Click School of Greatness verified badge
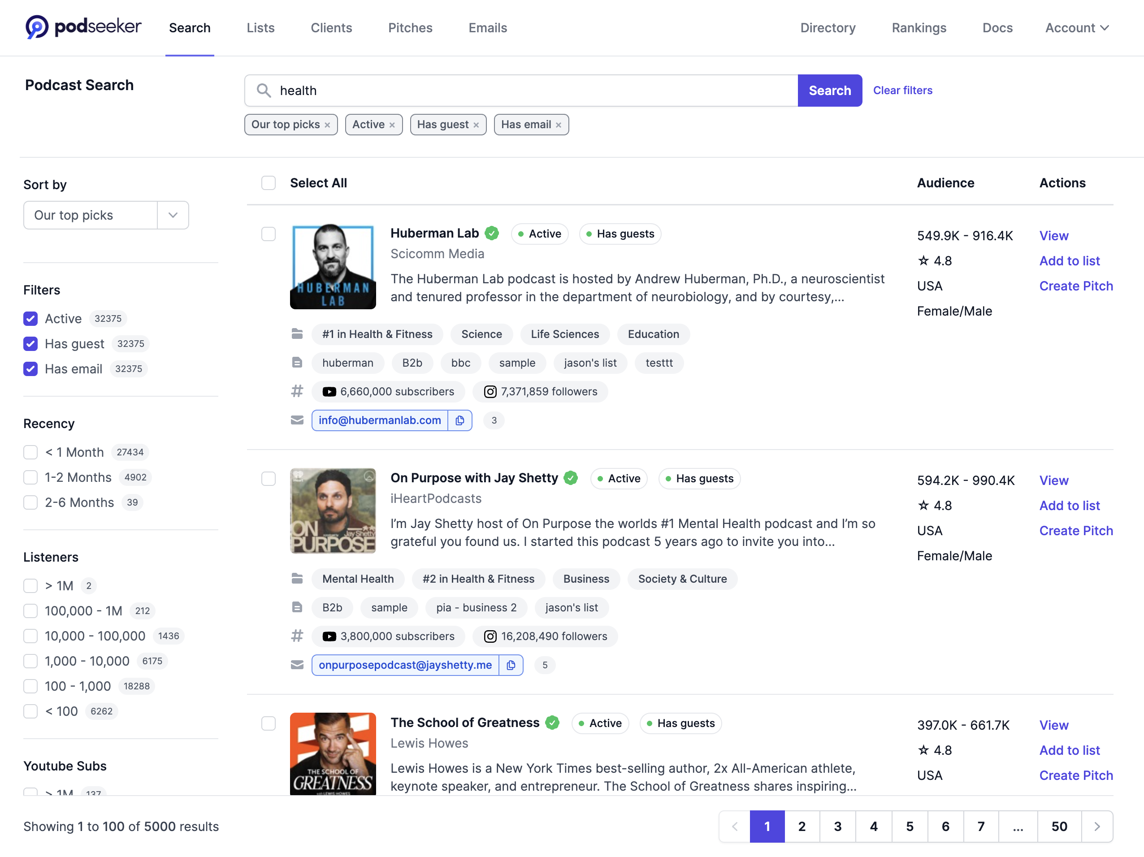Screen dimensions: 1144x857 [x=552, y=723]
